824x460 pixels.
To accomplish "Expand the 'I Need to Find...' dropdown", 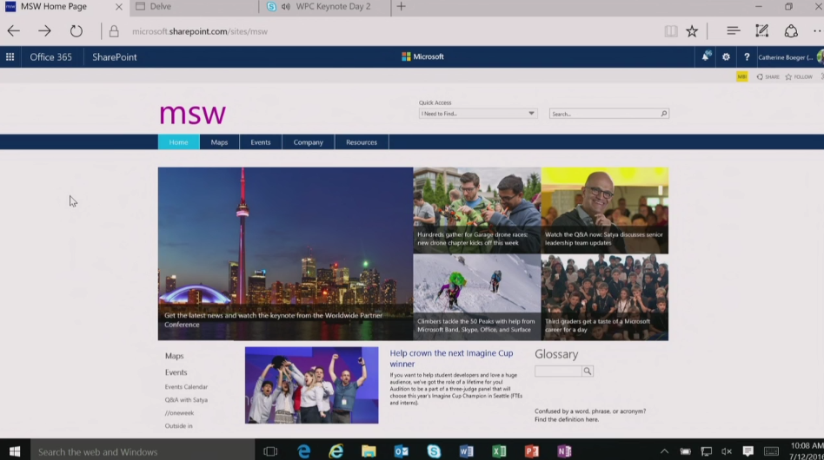I will [x=531, y=114].
